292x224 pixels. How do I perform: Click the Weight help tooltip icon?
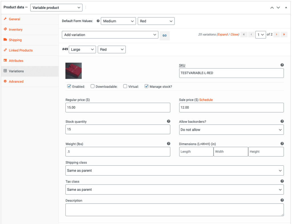[169, 144]
